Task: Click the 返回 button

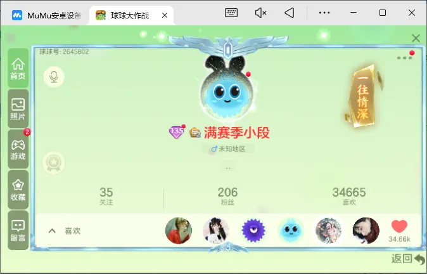Action: [407, 259]
